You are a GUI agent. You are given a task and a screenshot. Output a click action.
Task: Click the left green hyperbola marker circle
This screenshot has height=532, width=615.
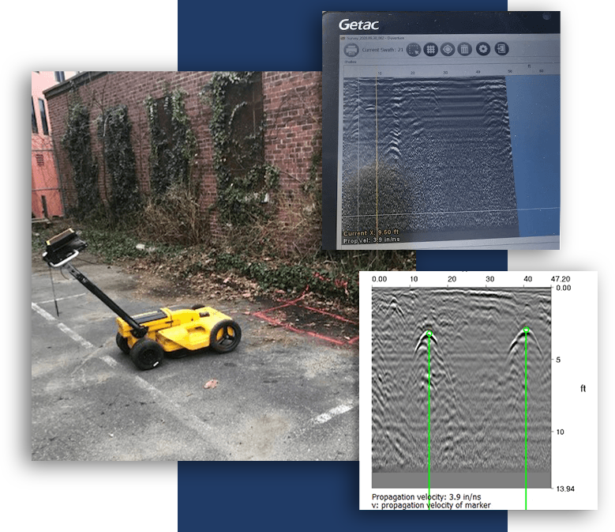[429, 334]
